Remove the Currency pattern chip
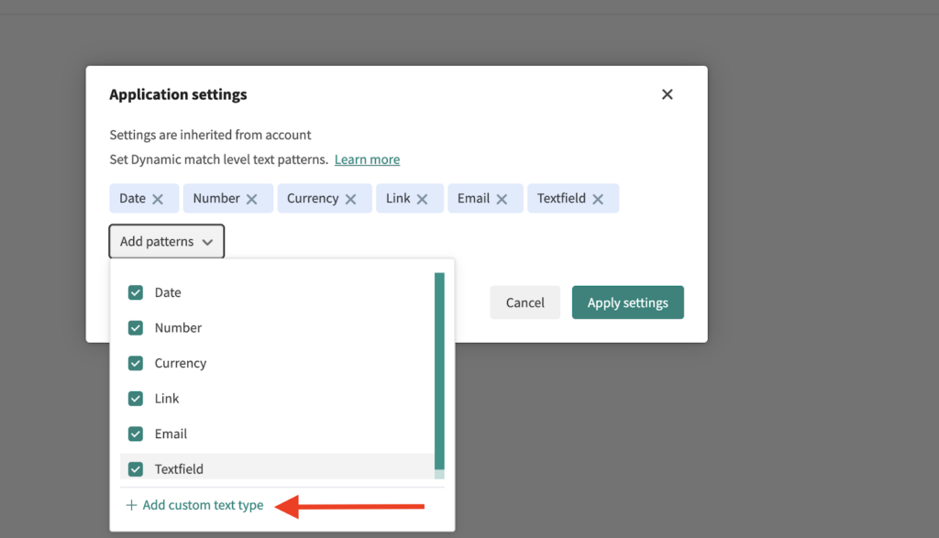 tap(350, 199)
